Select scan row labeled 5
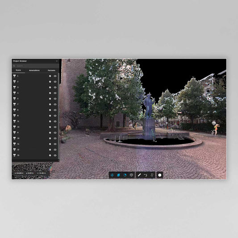Viewport: 238px width, 238px height. (35, 99)
